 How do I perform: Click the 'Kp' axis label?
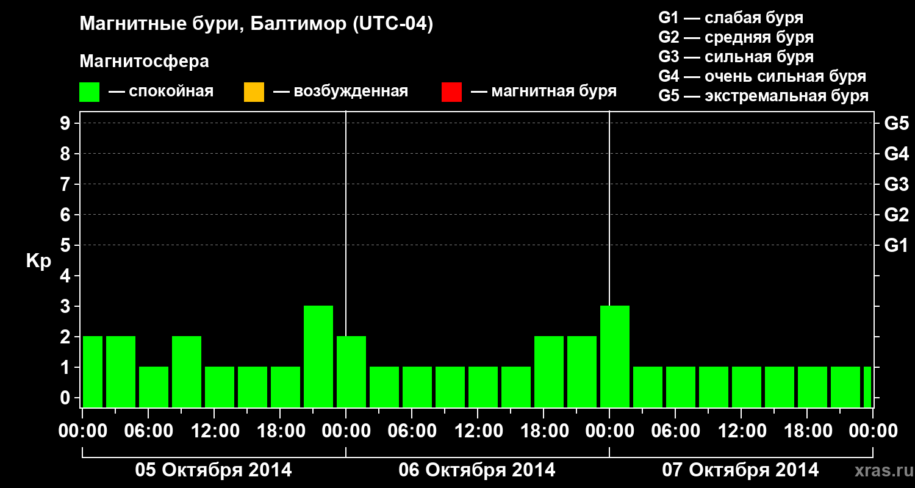(x=38, y=261)
